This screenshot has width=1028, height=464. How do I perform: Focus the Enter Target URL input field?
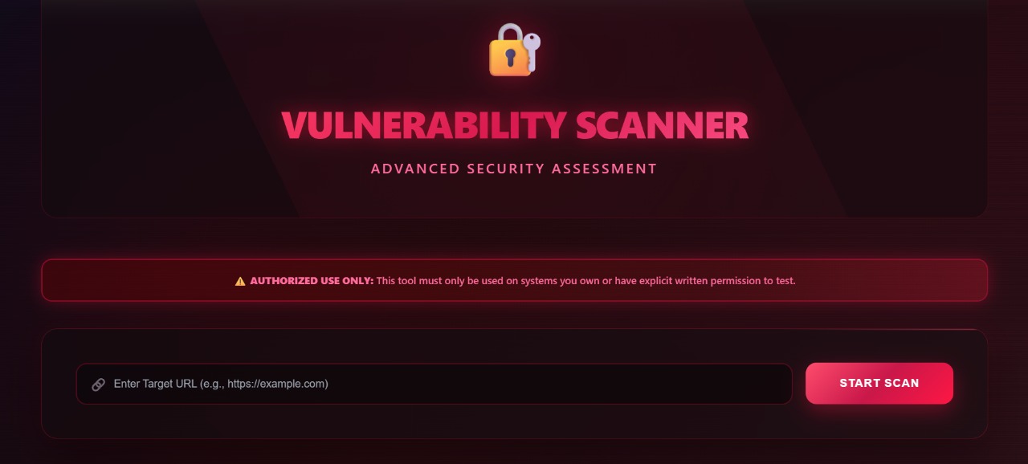[450, 384]
